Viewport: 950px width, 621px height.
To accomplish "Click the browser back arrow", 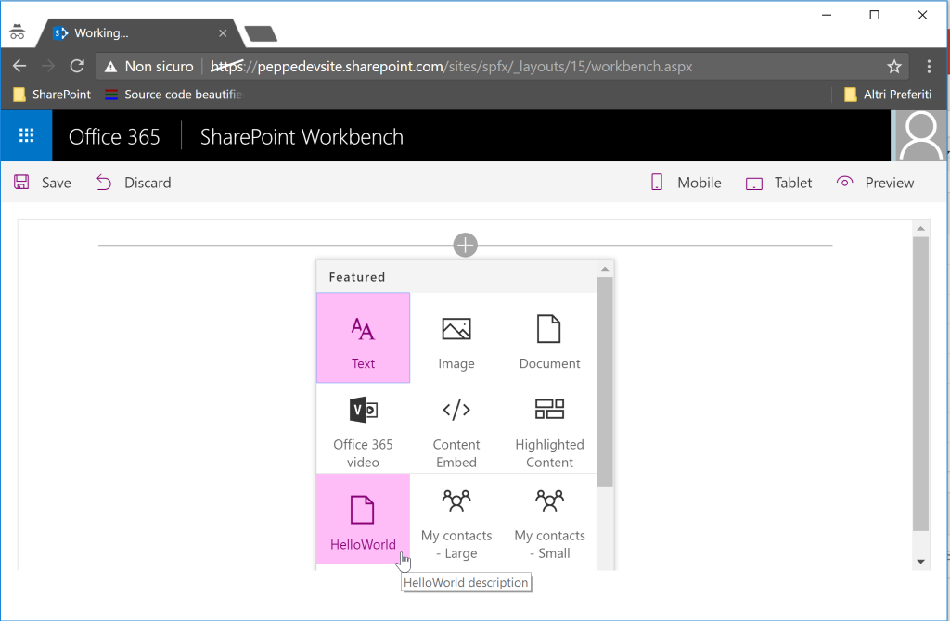I will (20, 66).
